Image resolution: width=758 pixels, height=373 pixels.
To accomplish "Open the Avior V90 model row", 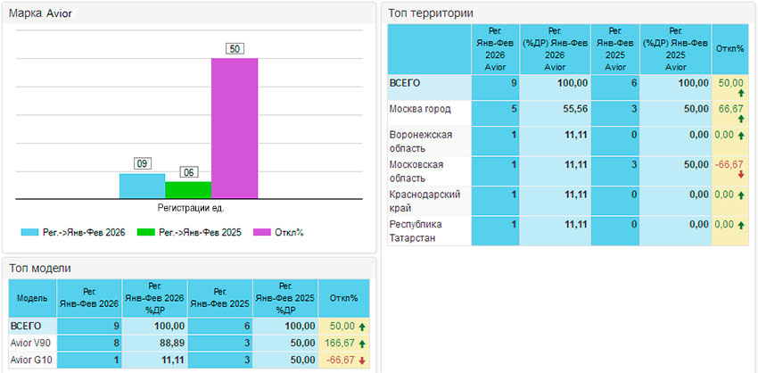I will [x=30, y=343].
